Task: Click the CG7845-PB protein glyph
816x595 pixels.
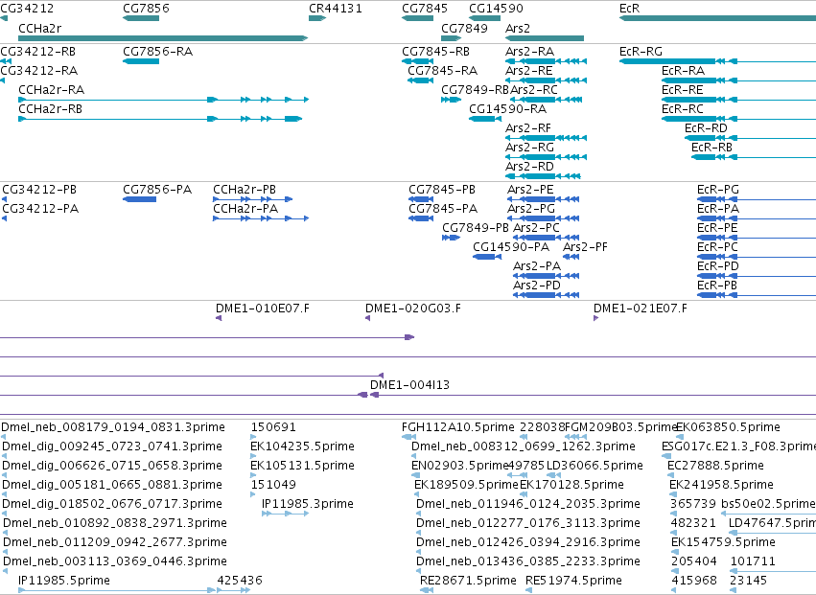Action: pyautogui.click(x=421, y=199)
